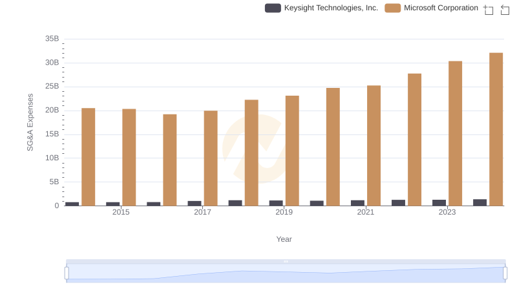This screenshot has height=298, width=517.
Task: Click the 10B y-axis label
Action: (x=52, y=158)
